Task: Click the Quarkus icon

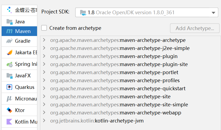Action: [x=9, y=87]
